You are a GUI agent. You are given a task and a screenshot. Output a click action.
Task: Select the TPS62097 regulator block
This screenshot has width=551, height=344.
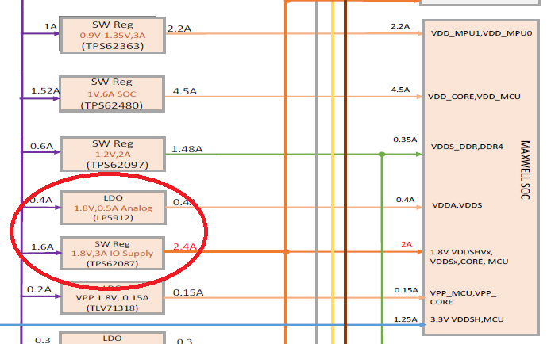click(x=113, y=155)
